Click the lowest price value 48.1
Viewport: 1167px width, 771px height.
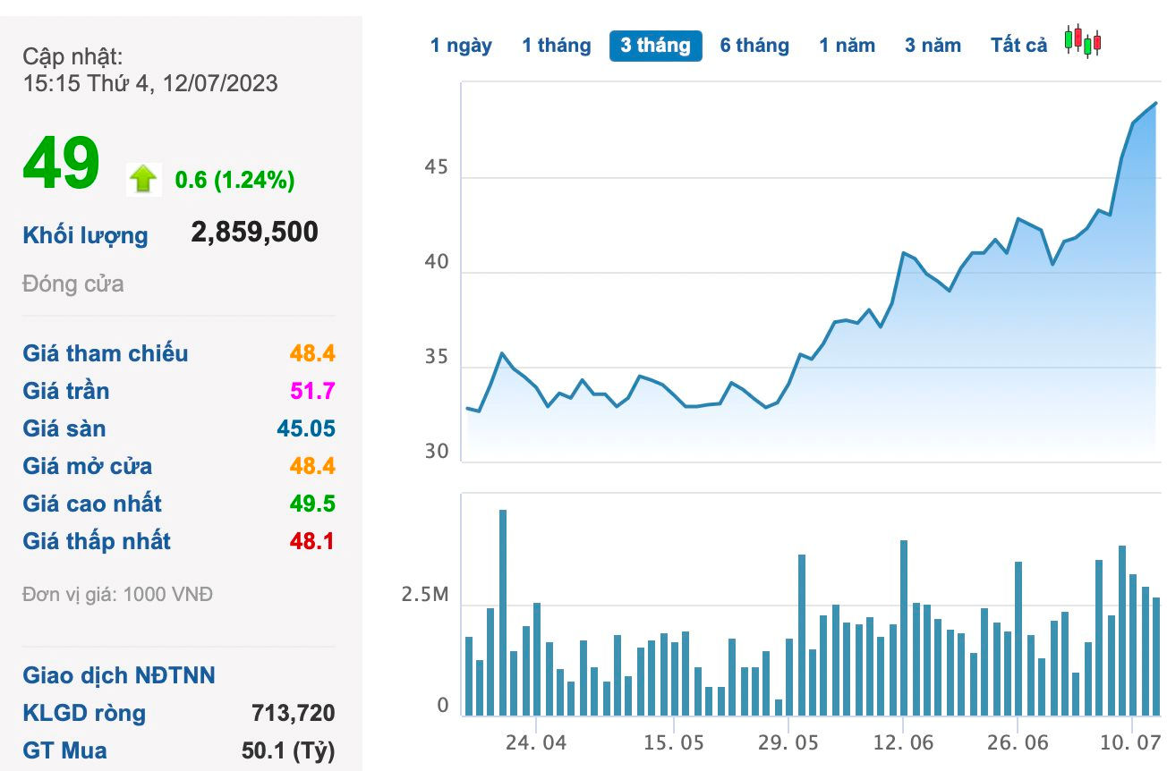coord(311,541)
